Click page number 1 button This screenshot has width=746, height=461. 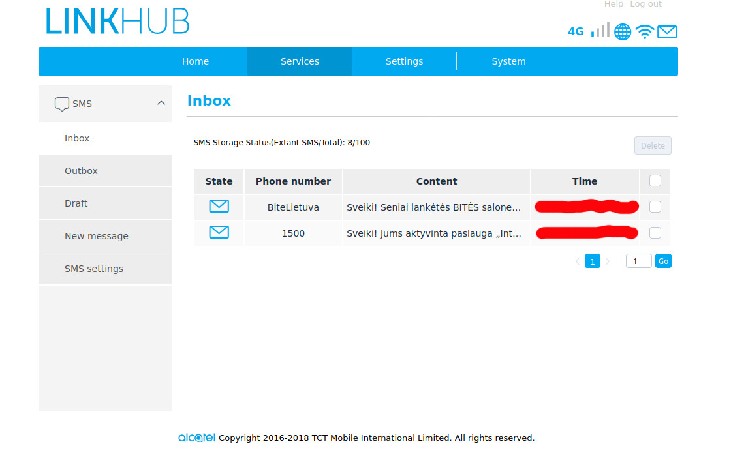click(593, 261)
